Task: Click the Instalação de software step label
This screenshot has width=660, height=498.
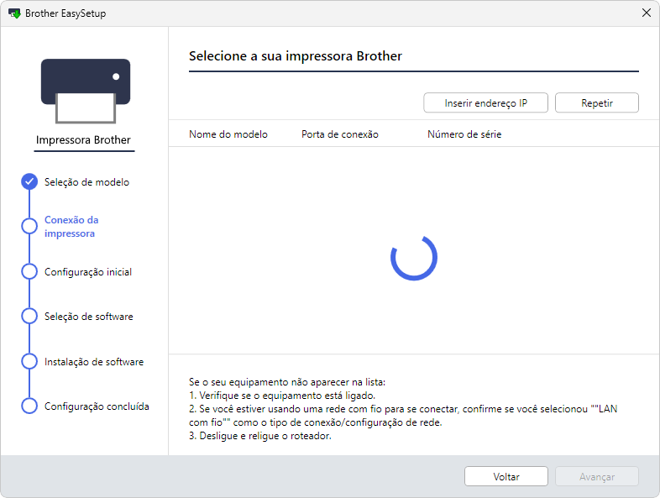Action: click(94, 362)
